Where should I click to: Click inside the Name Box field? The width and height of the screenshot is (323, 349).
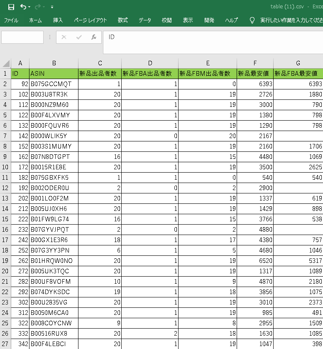click(22, 37)
